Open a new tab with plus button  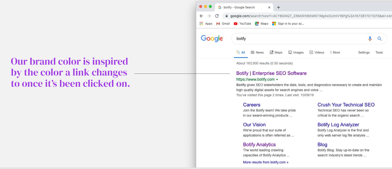tap(278, 7)
